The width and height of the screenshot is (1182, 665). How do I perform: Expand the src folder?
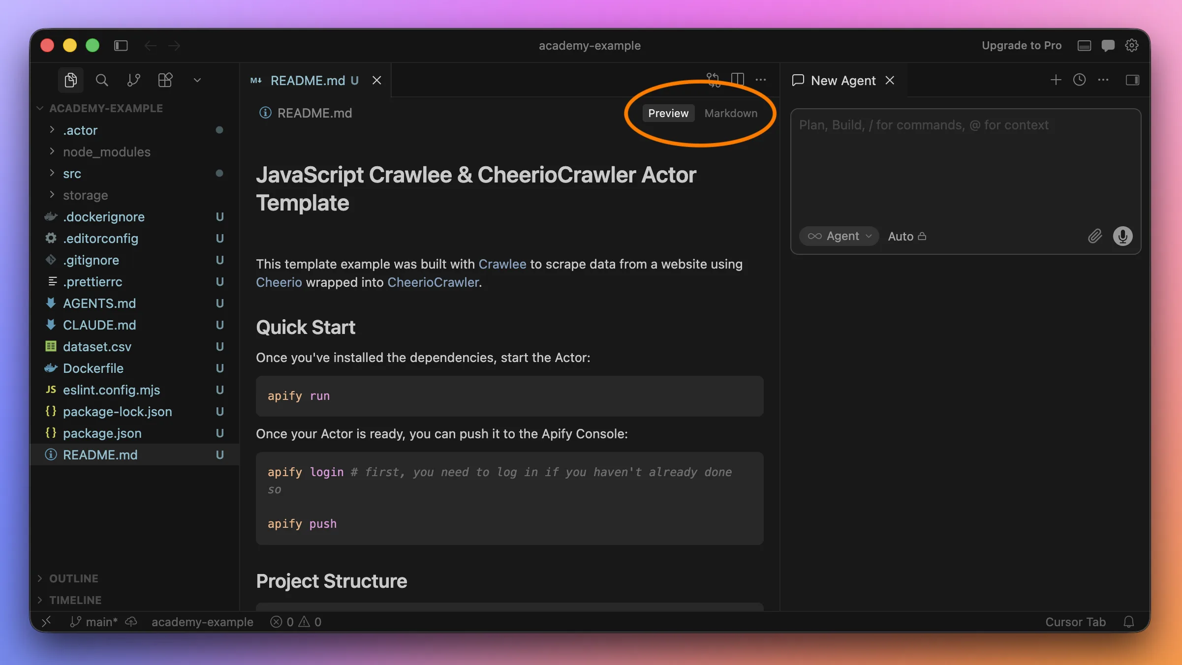pyautogui.click(x=134, y=173)
